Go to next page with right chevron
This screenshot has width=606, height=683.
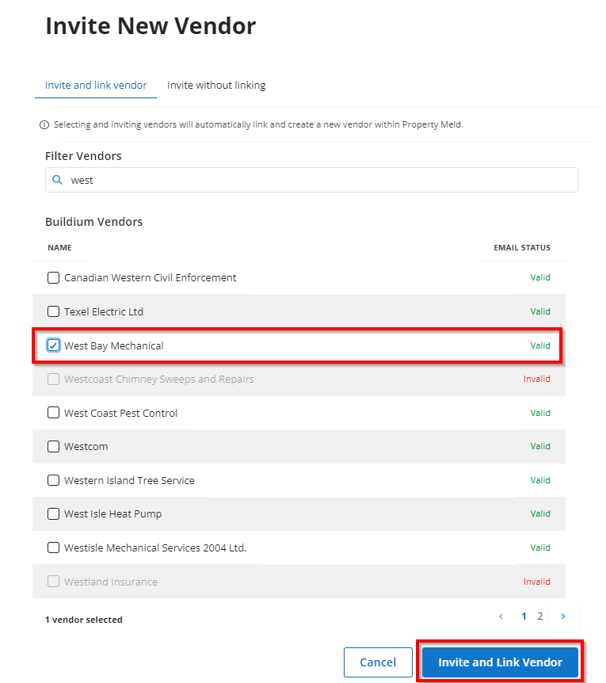click(x=563, y=616)
